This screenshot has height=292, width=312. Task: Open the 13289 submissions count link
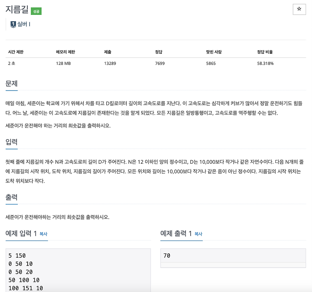(x=110, y=63)
